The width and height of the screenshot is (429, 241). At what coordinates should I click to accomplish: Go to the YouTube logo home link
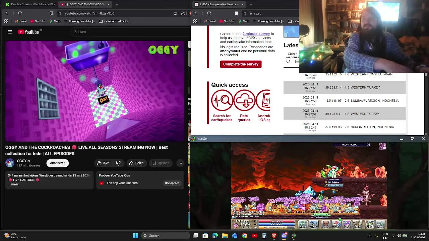click(x=28, y=32)
